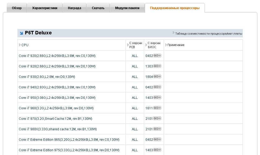Click BIOS version 2101 in Core i7 980X row
Viewport: 260px width, 155px height.
point(149,129)
